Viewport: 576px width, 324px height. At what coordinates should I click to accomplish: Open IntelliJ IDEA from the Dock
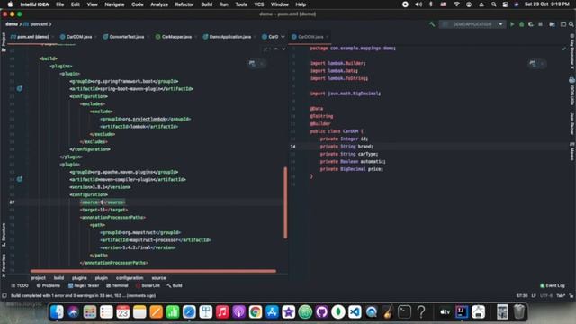tap(462, 312)
